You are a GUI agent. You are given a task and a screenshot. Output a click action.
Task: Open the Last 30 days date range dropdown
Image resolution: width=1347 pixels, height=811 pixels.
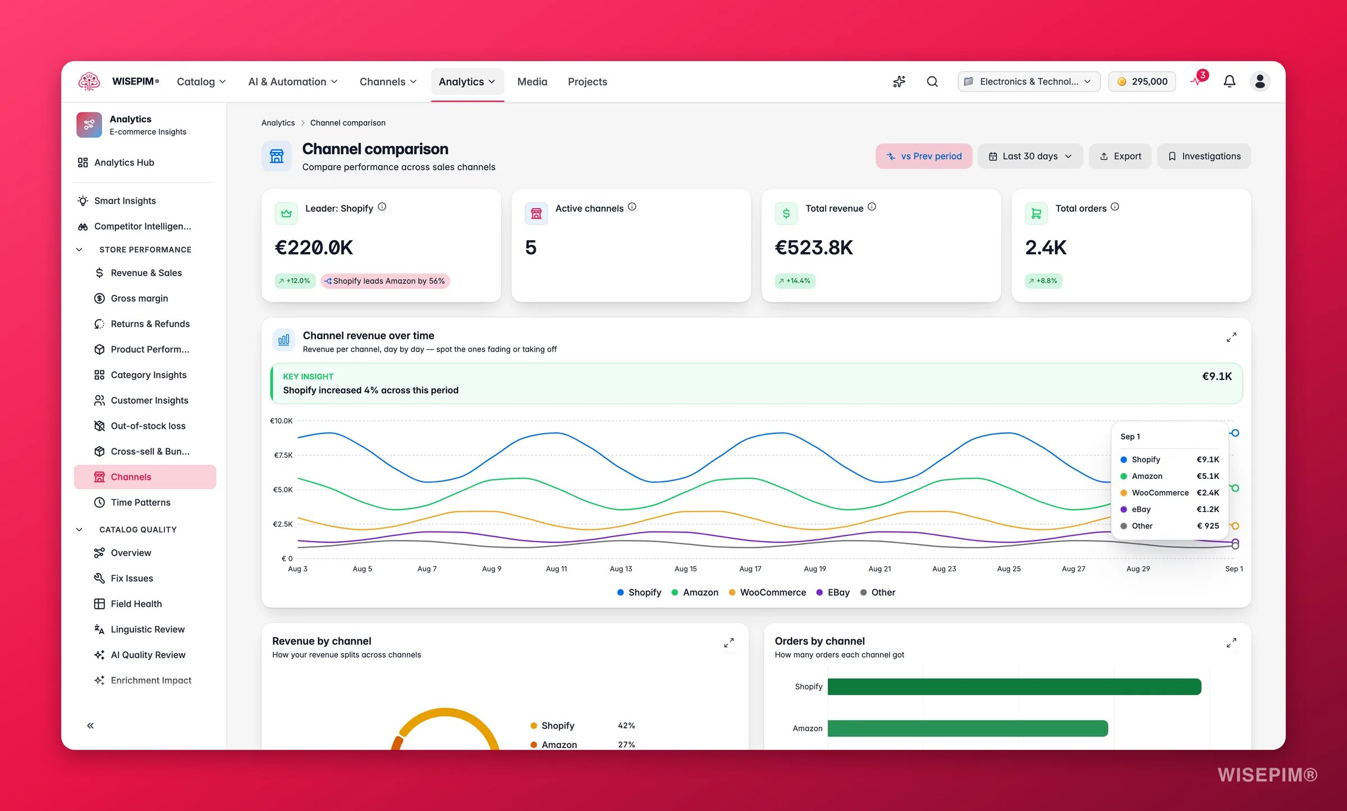click(x=1030, y=156)
